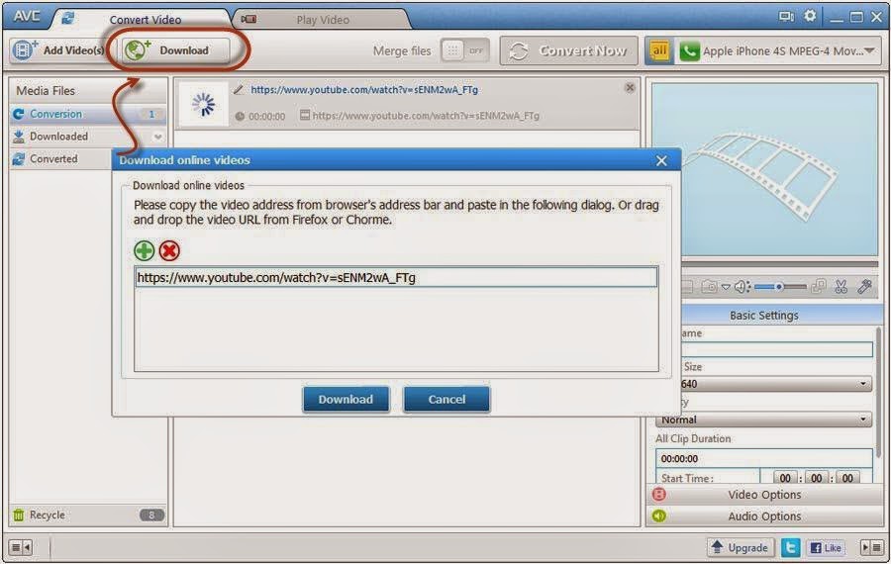Open the settings gear in title bar
Screen dimensions: 891x564
(810, 16)
